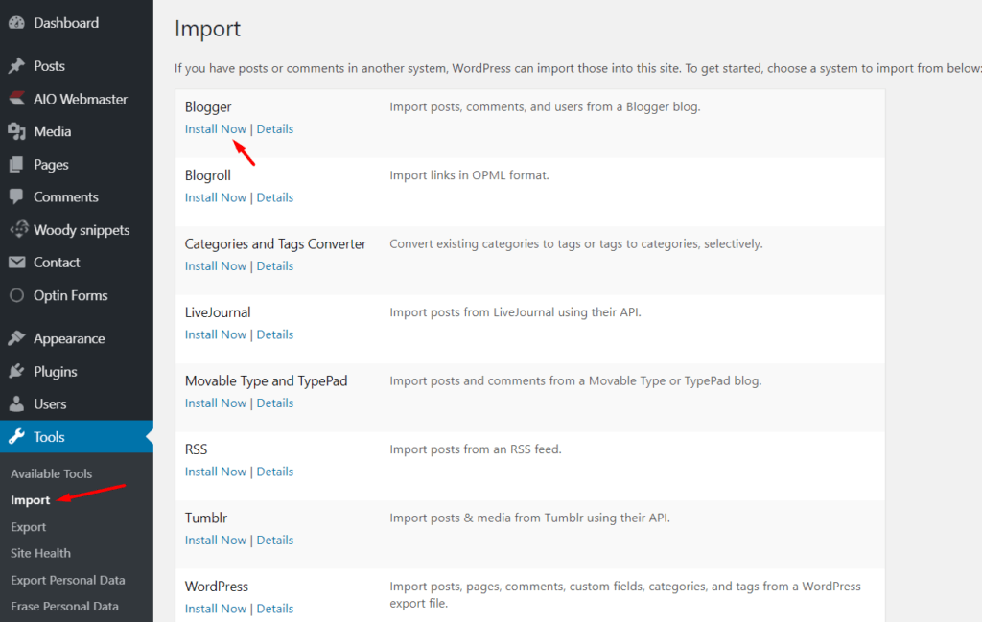This screenshot has width=982, height=622.
Task: Click the Posts pushpin icon
Action: pyautogui.click(x=16, y=66)
